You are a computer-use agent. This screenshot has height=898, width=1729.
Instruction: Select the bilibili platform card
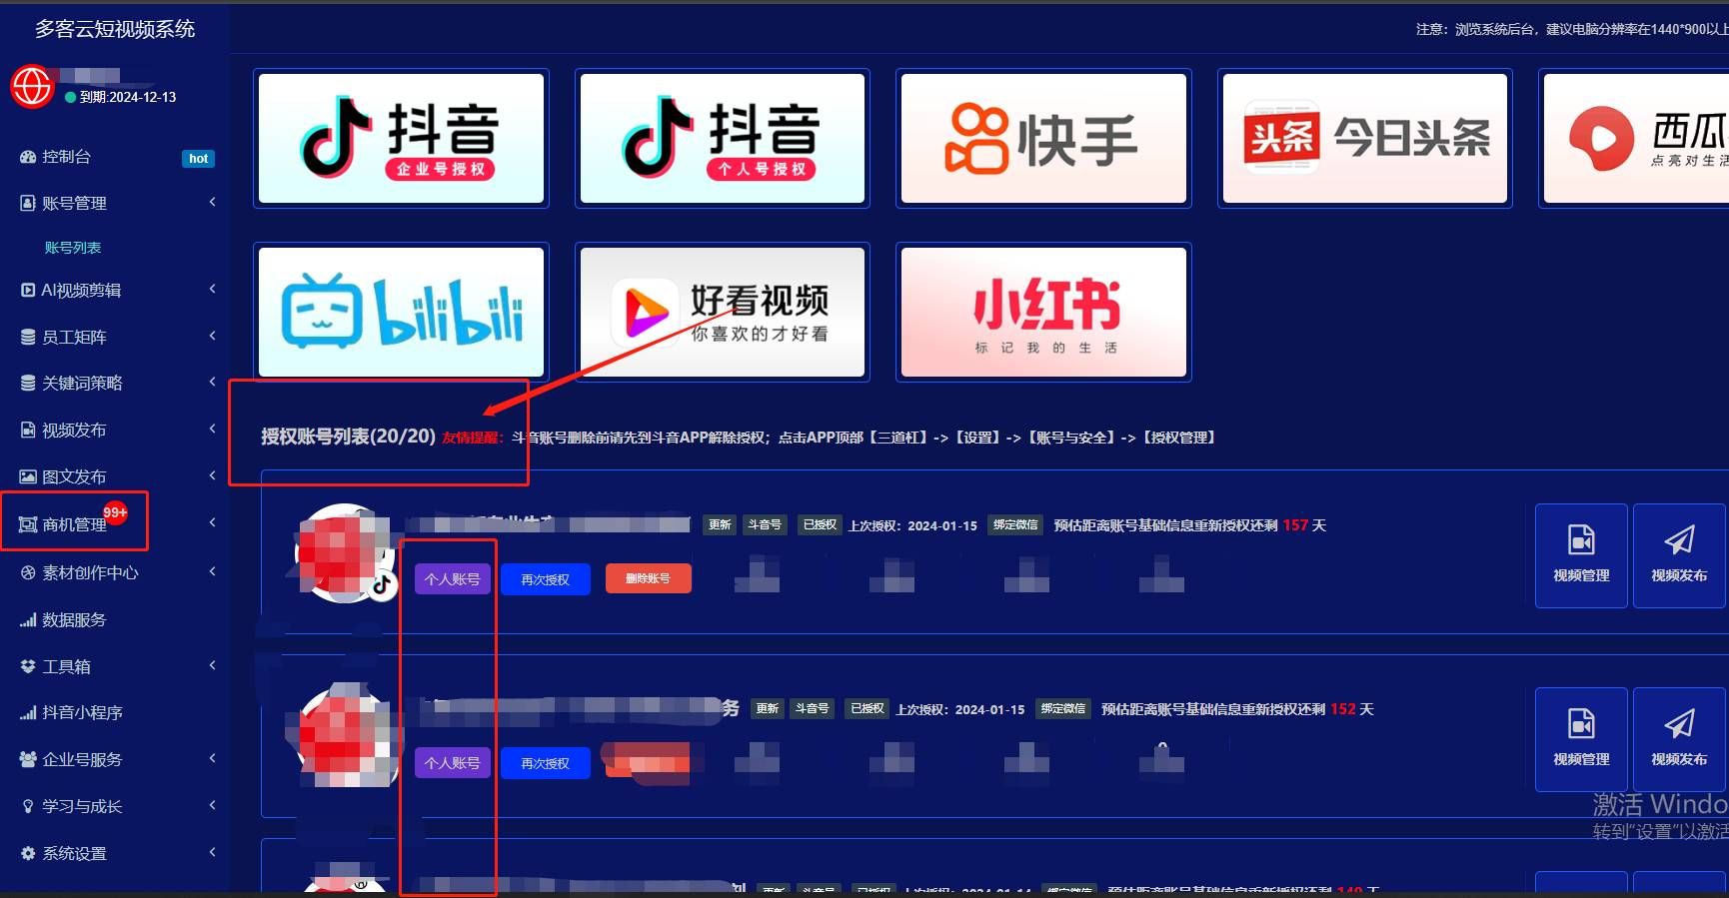tap(401, 312)
